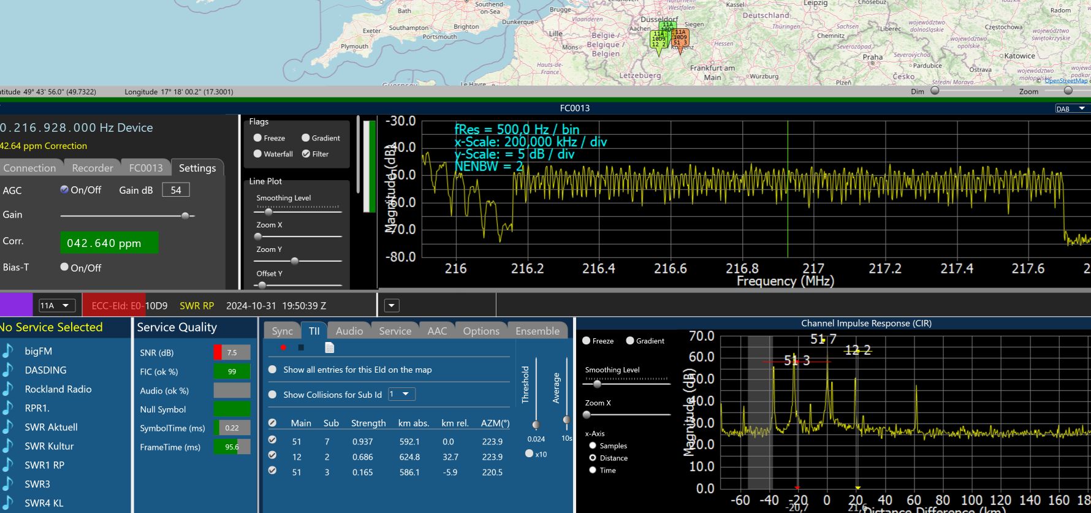Start TII recording with red record icon
Viewport: 1091px width, 513px height.
point(283,348)
